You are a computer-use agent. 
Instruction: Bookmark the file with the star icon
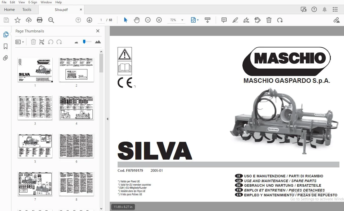point(18,20)
